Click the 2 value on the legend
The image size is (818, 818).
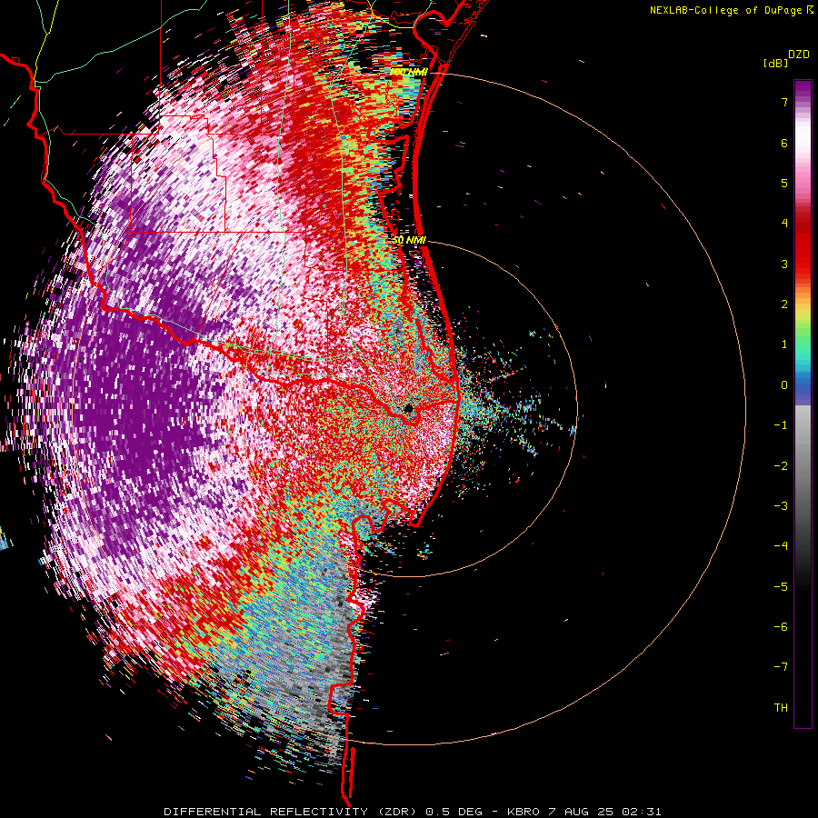[784, 304]
